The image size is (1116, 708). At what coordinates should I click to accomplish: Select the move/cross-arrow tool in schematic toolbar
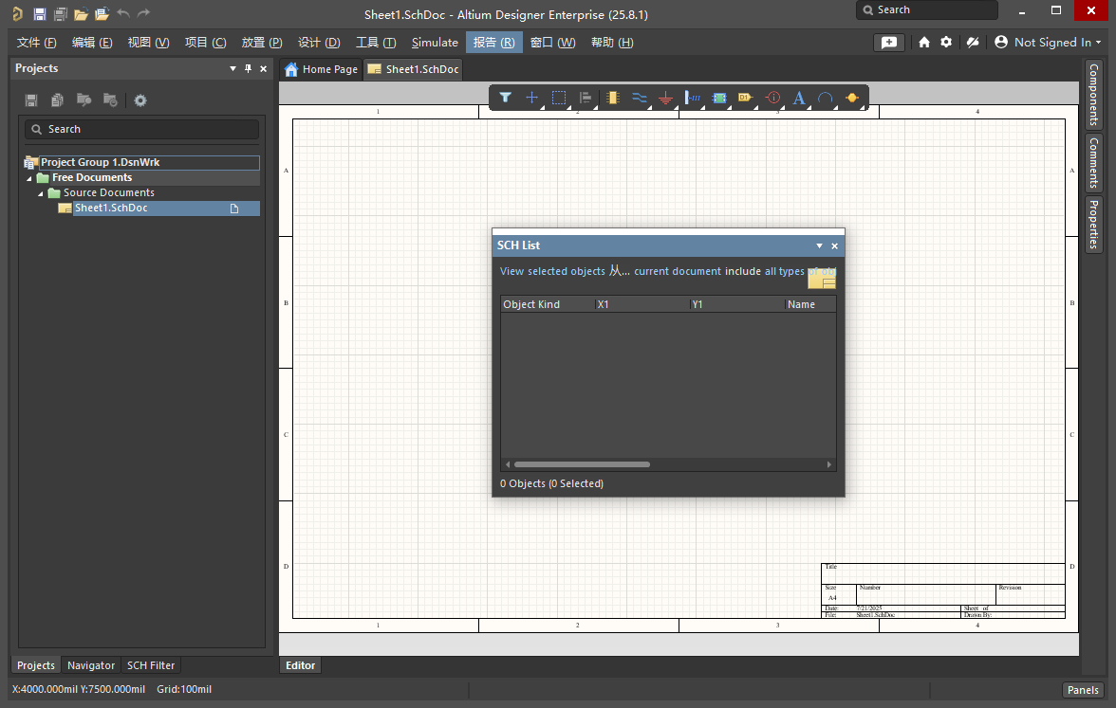[x=531, y=98]
